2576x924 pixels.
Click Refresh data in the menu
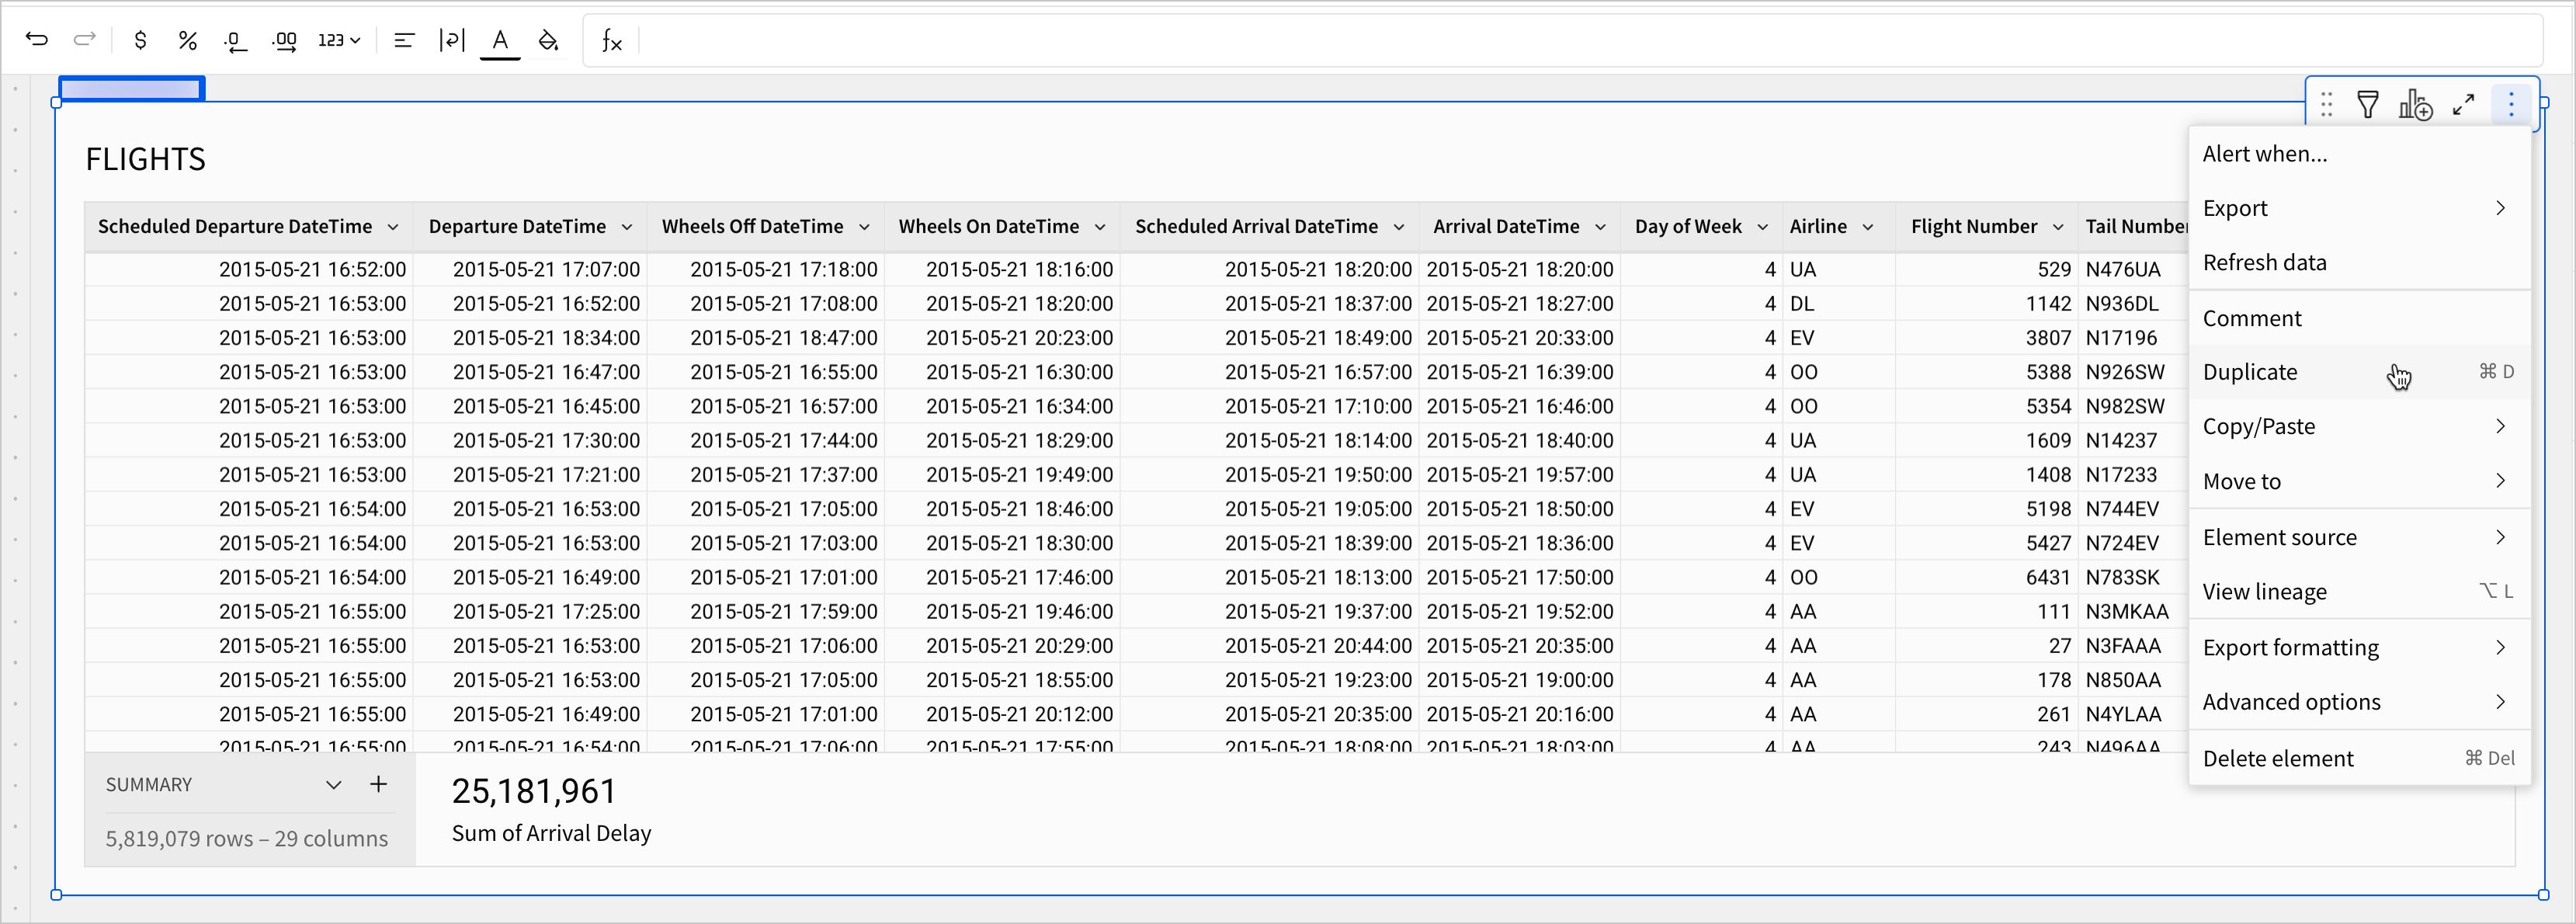[2264, 262]
